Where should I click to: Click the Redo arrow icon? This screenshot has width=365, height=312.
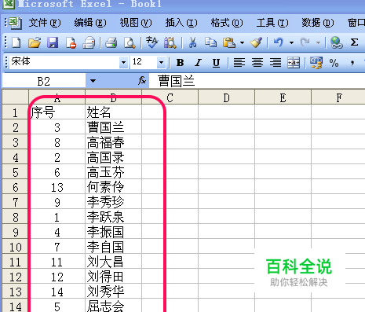coord(305,42)
